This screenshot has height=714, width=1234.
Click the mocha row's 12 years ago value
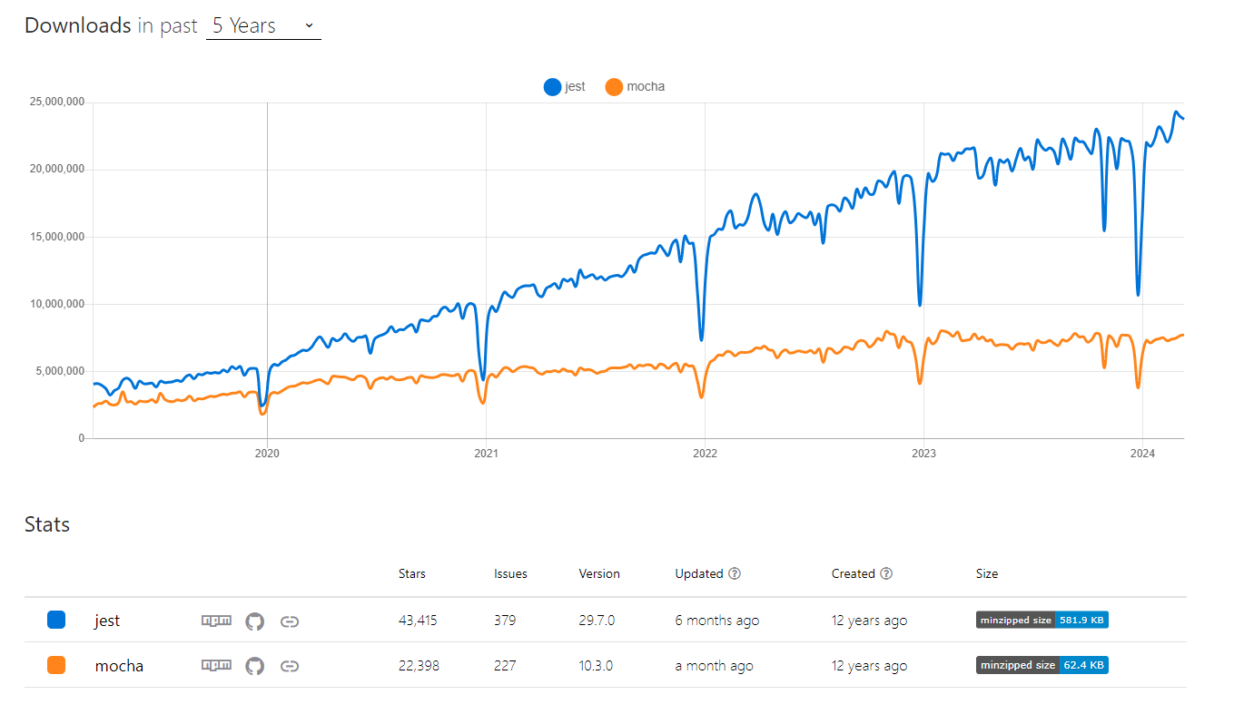869,666
